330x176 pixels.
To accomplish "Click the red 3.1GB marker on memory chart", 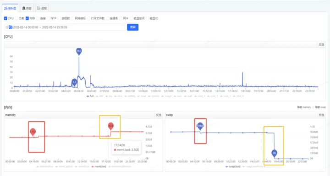I will (33, 132).
